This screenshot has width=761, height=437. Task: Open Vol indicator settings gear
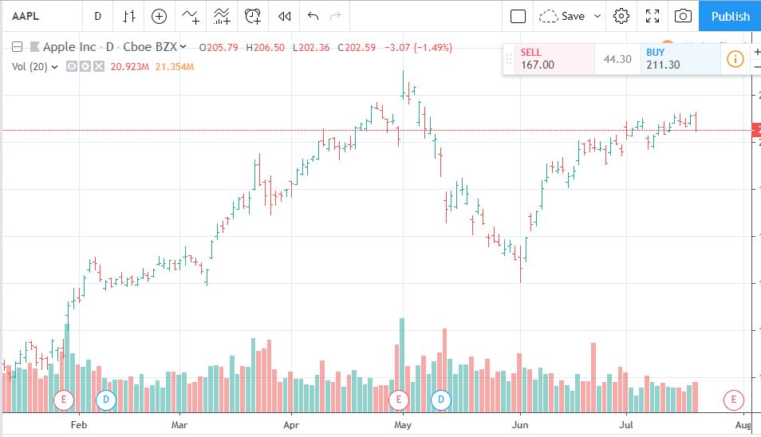85,66
